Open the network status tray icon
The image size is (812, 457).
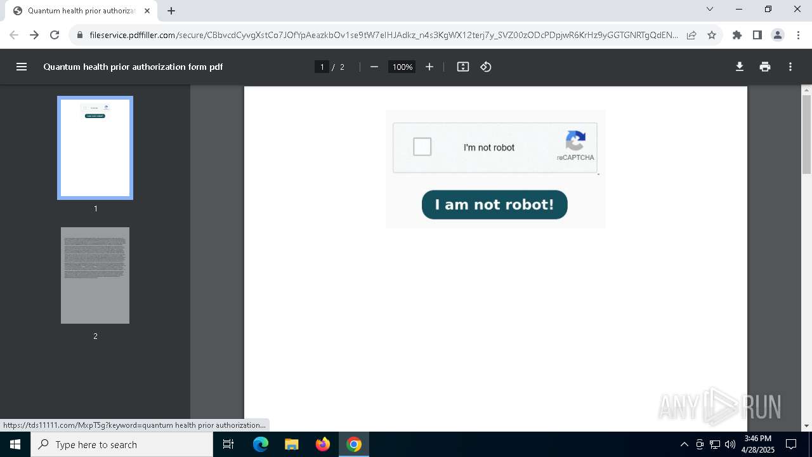click(x=715, y=444)
